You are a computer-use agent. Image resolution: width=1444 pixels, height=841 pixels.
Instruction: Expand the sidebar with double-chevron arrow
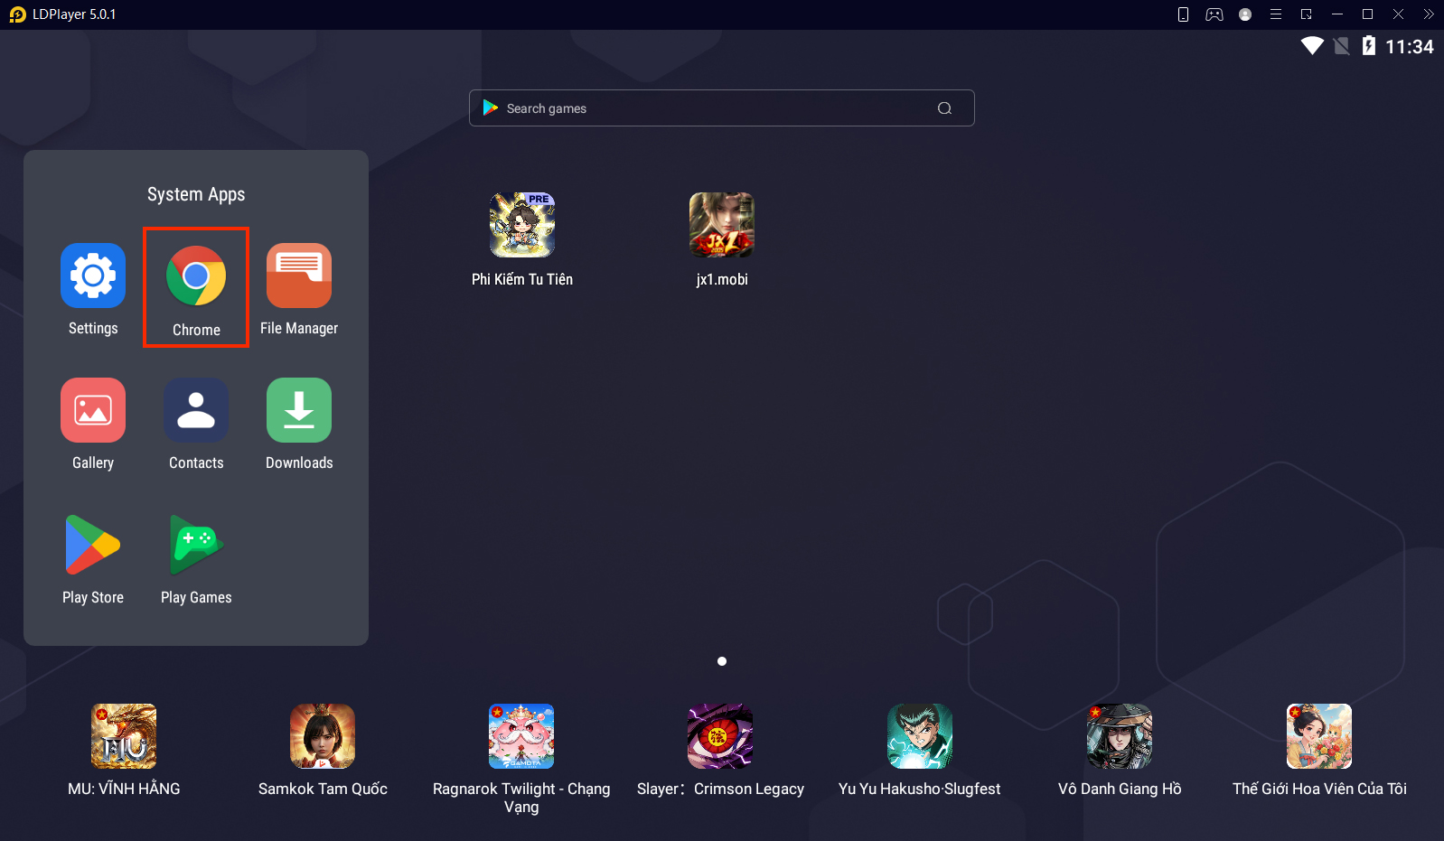tap(1429, 14)
